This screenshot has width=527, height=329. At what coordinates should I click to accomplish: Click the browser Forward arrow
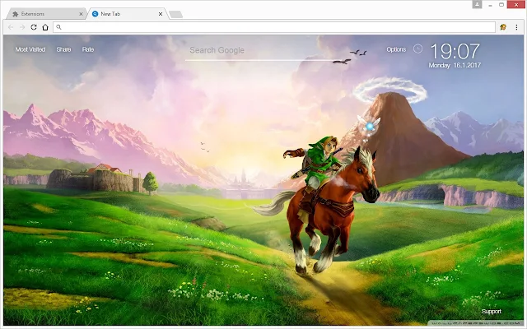22,27
